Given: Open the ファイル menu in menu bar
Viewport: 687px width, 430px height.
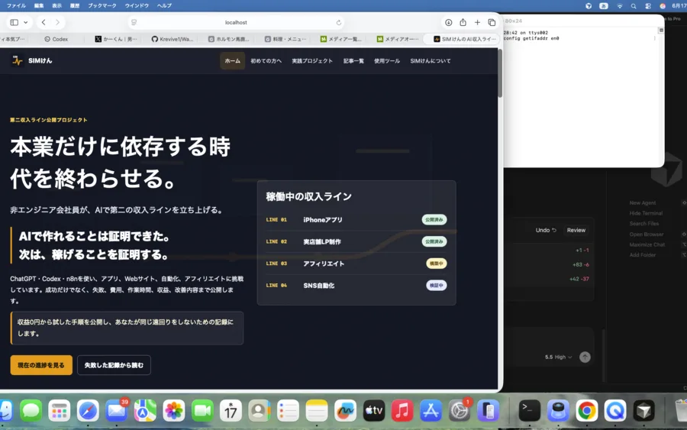Looking at the screenshot, I should tap(16, 5).
